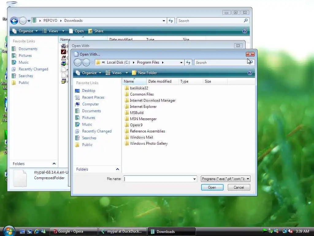Click Share in Downloads window toolbar
Image resolution: width=314 pixels, height=236 pixels.
coord(96,31)
